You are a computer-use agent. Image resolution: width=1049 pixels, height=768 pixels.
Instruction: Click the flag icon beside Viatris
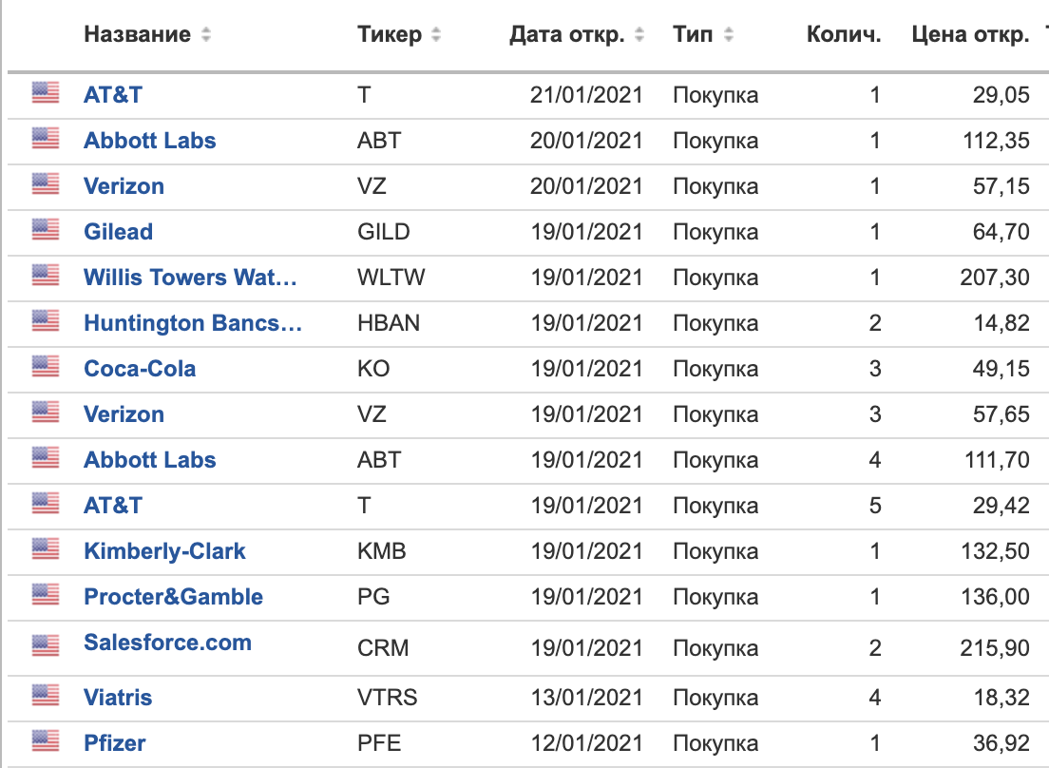45,695
